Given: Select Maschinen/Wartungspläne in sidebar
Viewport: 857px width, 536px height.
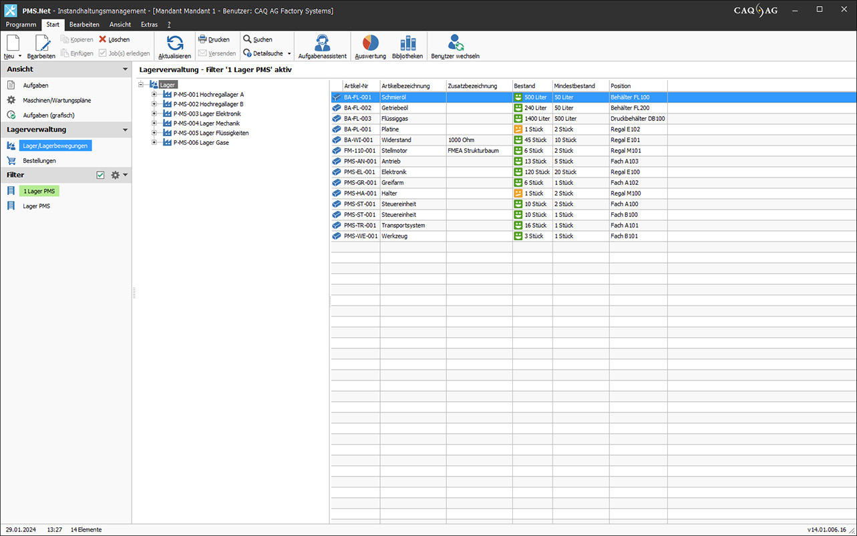Looking at the screenshot, I should point(57,100).
